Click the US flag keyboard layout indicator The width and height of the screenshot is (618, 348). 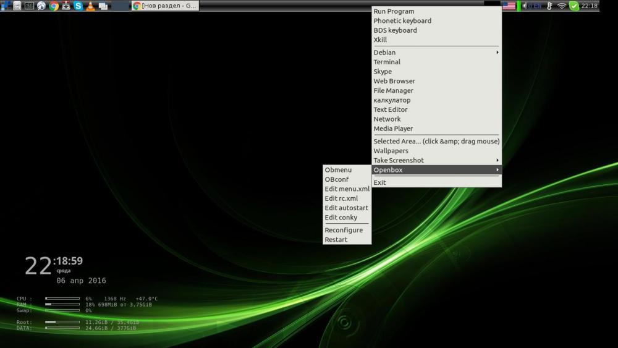point(509,6)
